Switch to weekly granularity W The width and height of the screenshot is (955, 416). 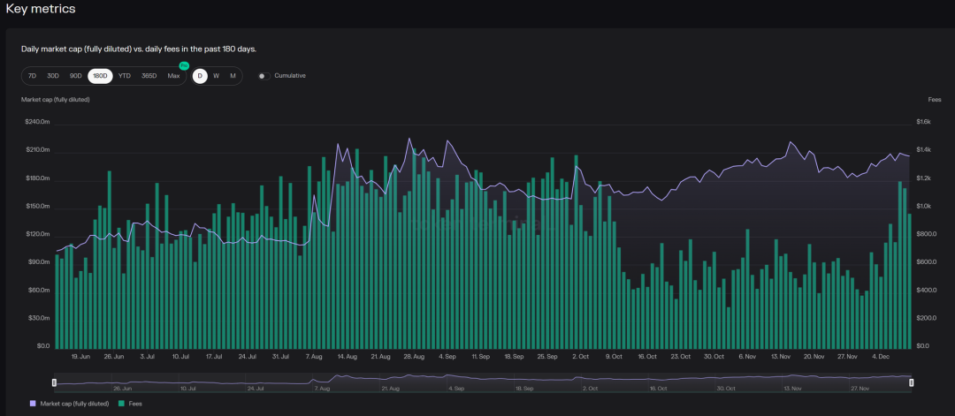[216, 76]
